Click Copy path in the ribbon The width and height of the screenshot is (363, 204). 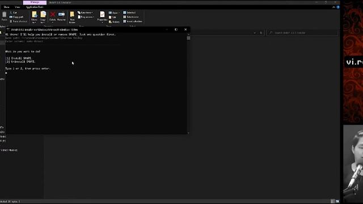(16, 17)
